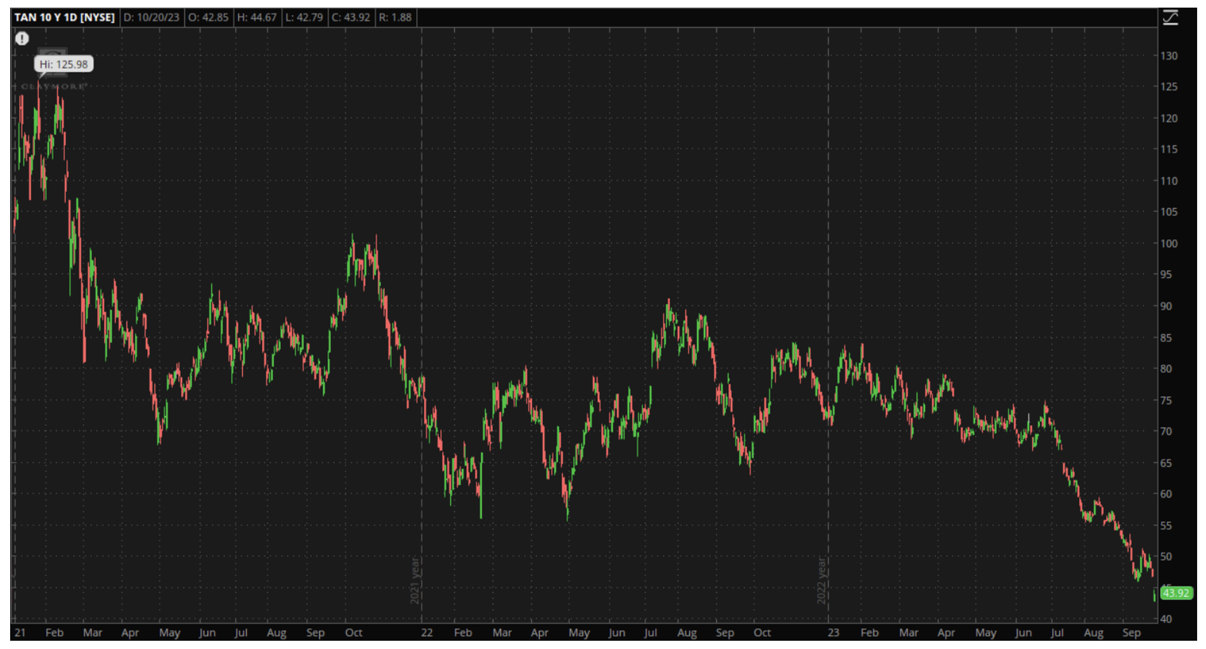The width and height of the screenshot is (1206, 649).
Task: Click the 130 price axis label
Action: click(x=1169, y=56)
